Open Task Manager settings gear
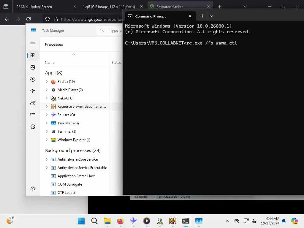Screen dimensions: 304x228 tap(33, 189)
